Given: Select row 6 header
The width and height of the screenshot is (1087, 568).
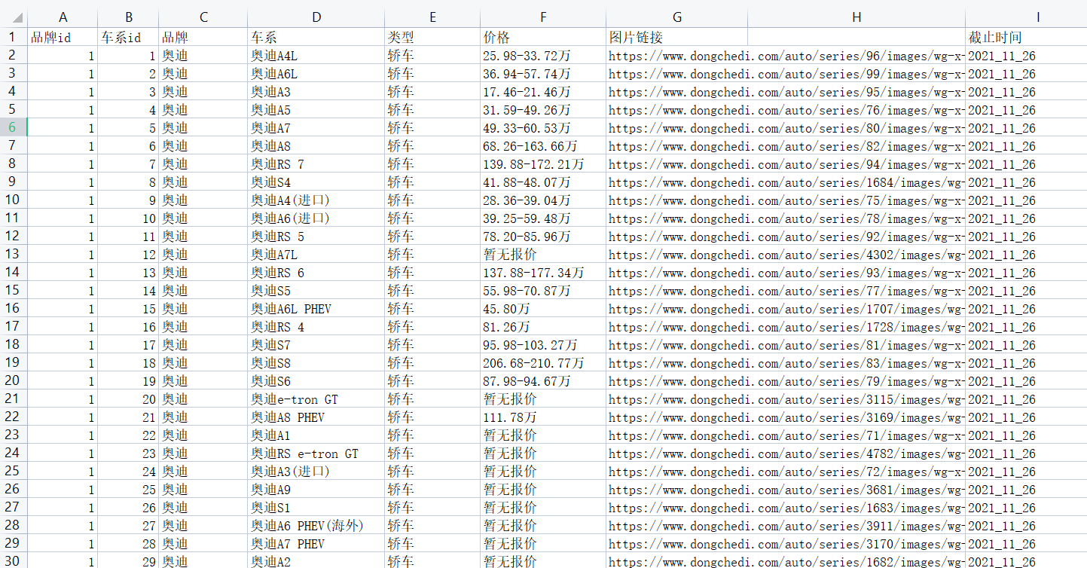Looking at the screenshot, I should 14,127.
